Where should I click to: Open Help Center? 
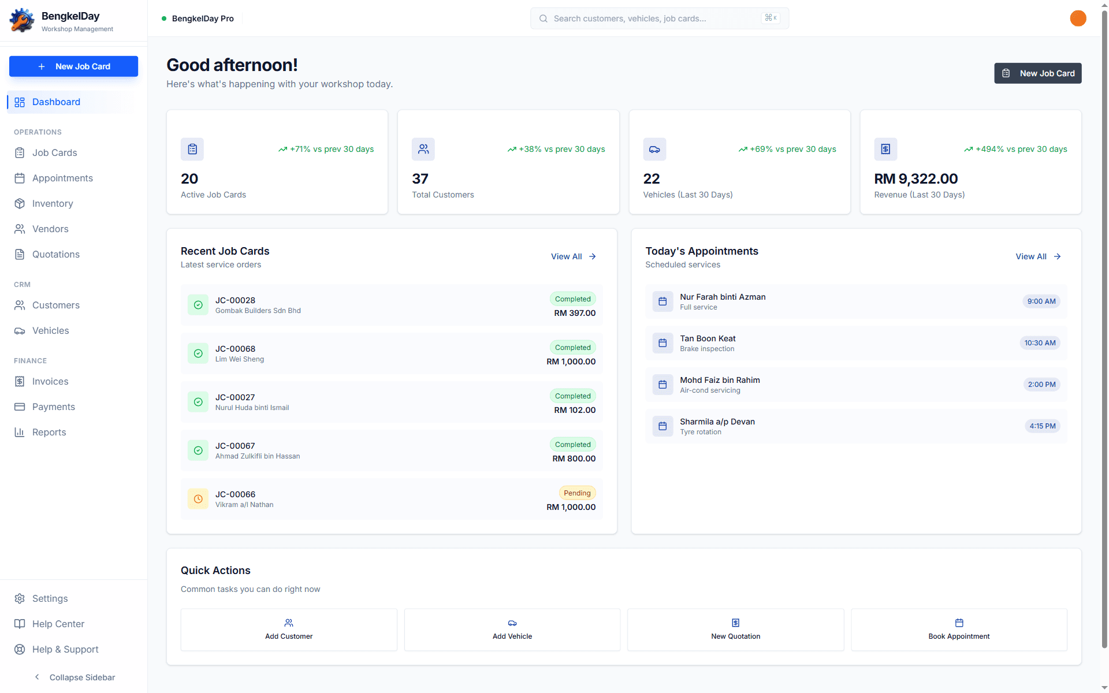click(x=73, y=624)
